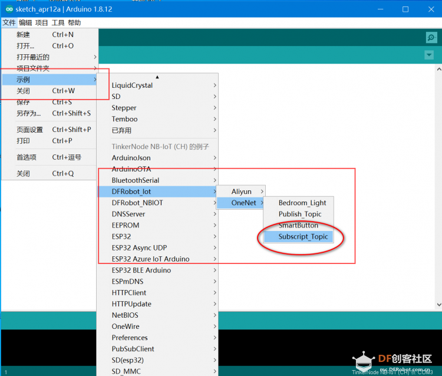Expand Temboo examples submenu
The width and height of the screenshot is (442, 376).
coord(157,119)
